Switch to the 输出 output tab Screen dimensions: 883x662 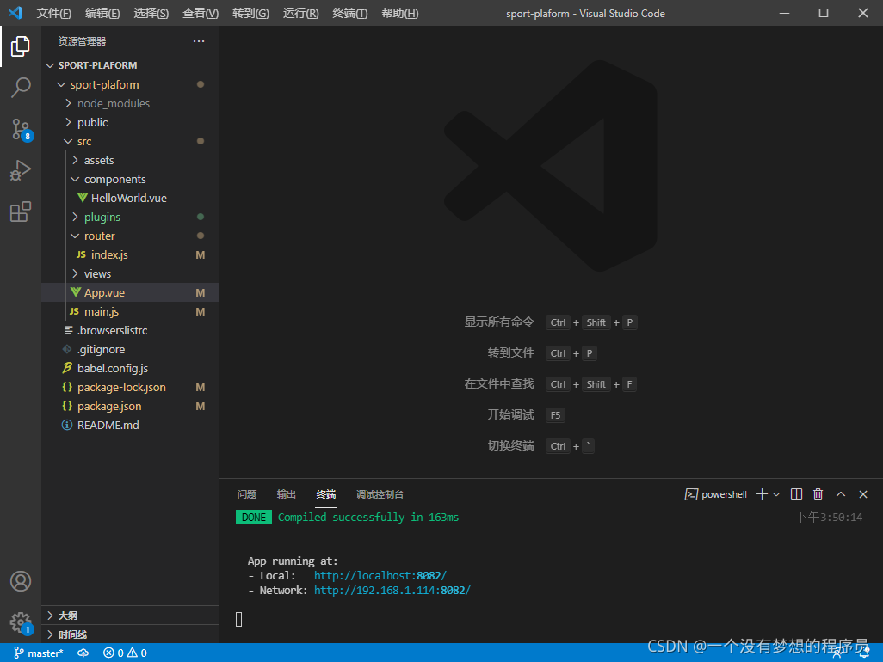[286, 493]
